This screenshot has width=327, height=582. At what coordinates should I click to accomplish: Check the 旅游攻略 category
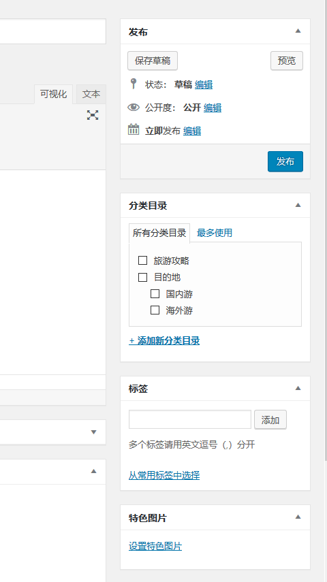coord(142,260)
